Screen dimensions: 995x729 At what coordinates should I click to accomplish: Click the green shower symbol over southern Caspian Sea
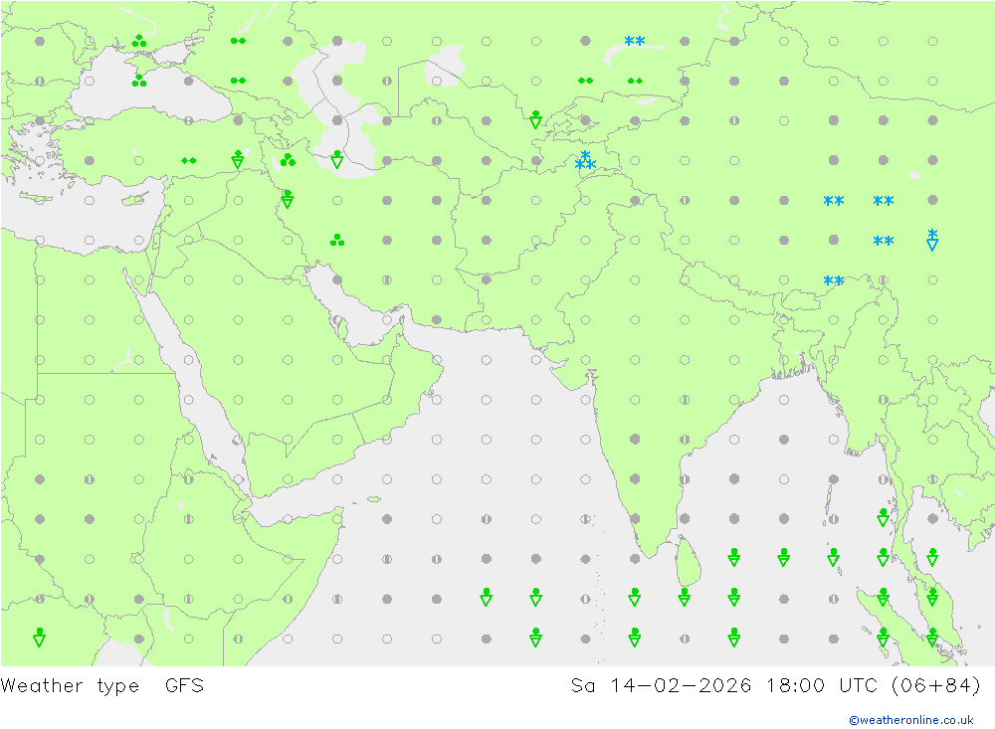coord(337,159)
